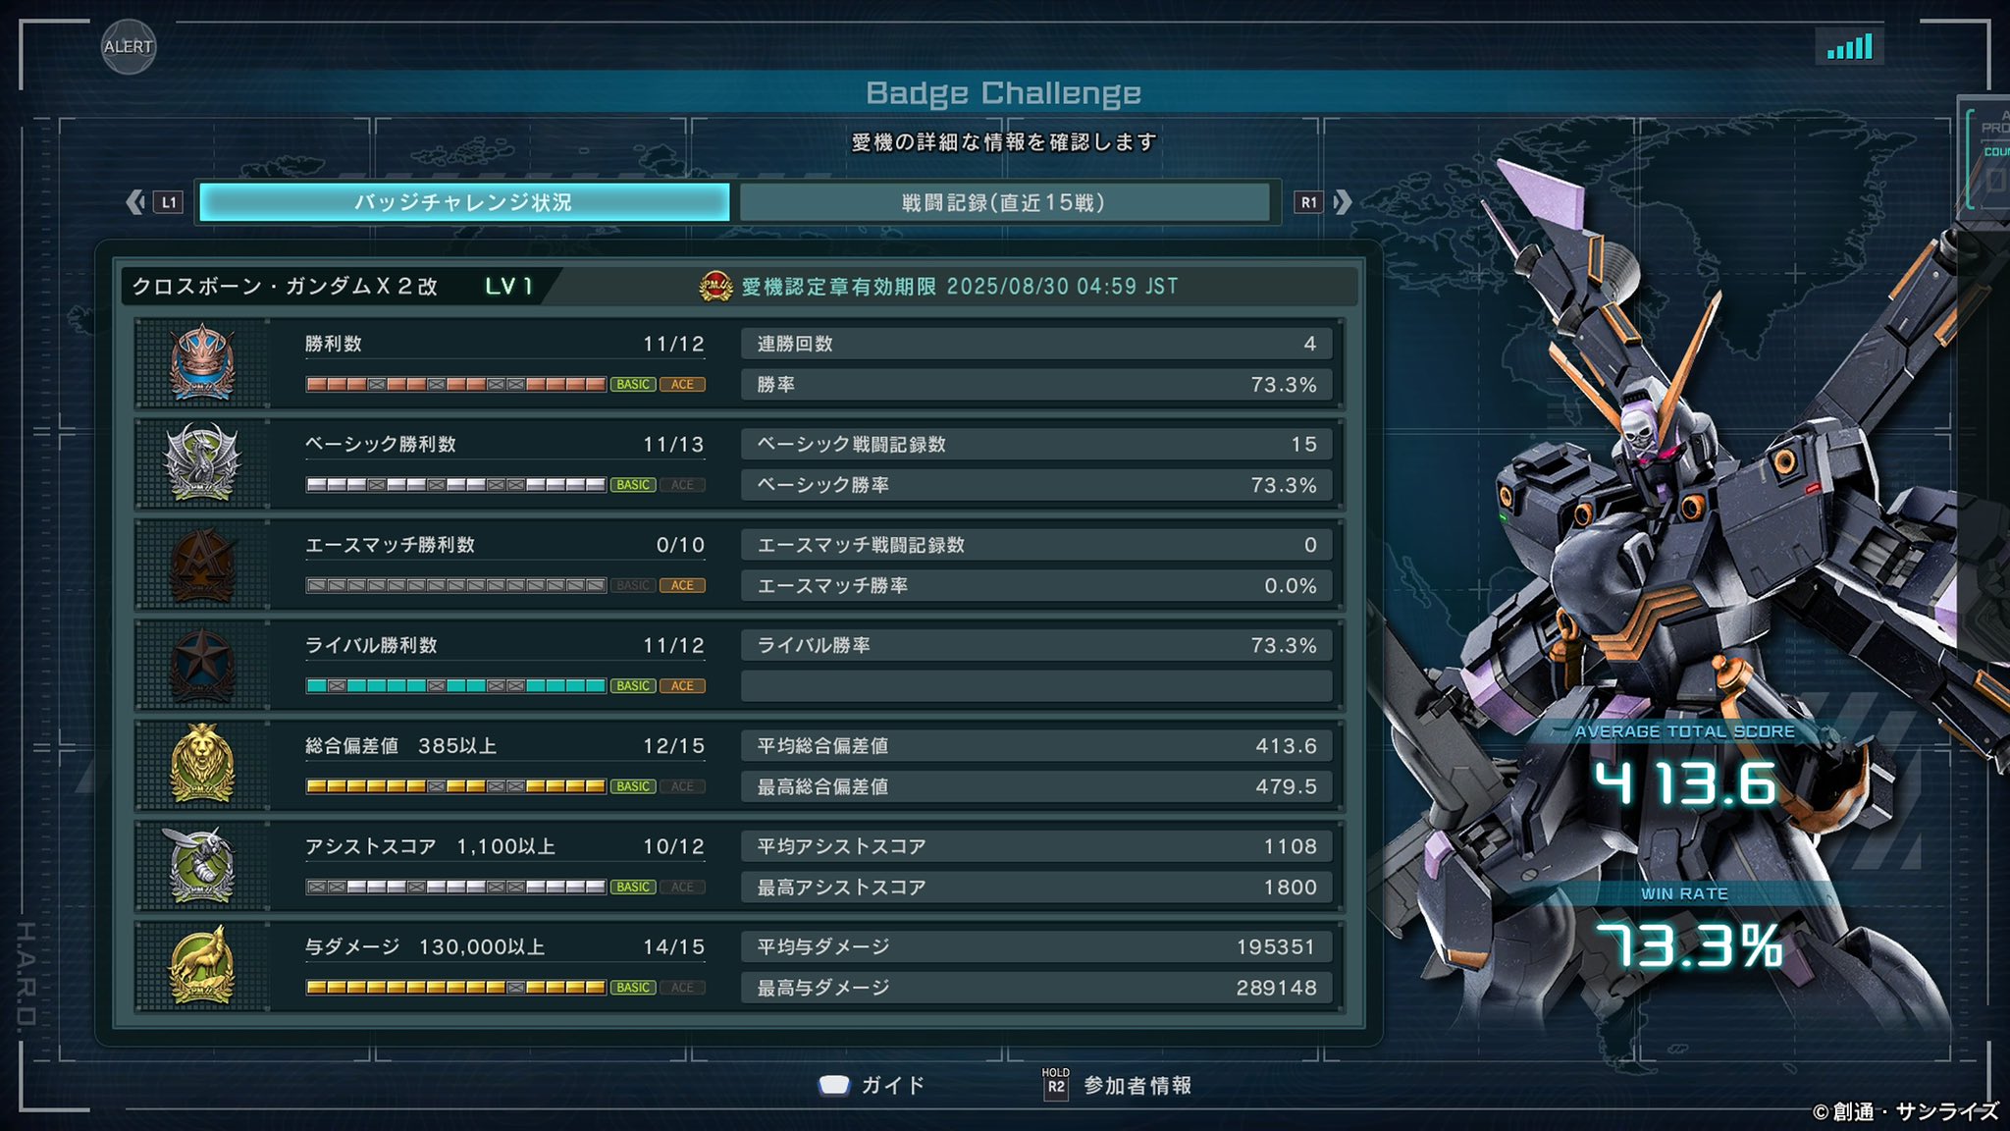2010x1131 pixels.
Task: Select the star badge for ライバル勝利数
Action: (x=201, y=664)
